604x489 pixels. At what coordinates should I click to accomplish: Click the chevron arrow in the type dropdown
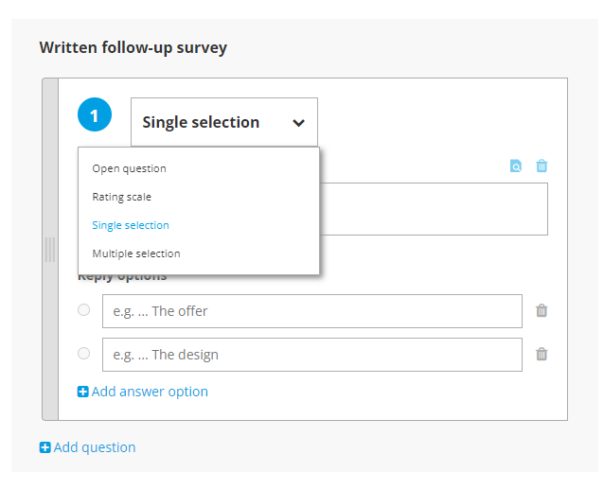[298, 123]
